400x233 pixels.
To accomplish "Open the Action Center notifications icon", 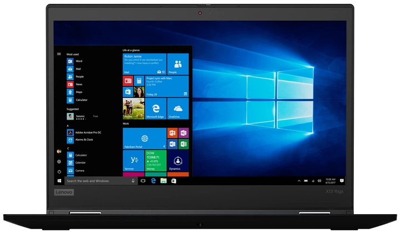I will pos(342,181).
